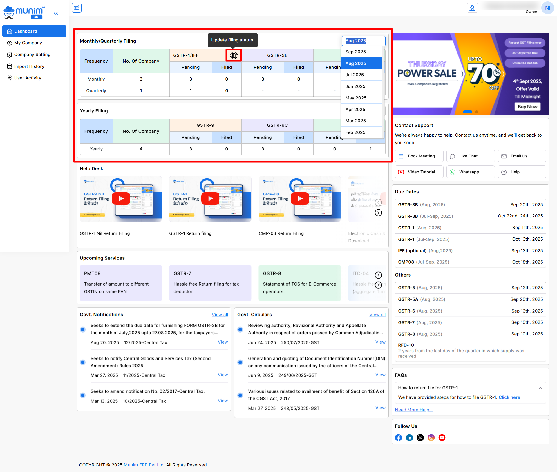
Task: Click the FAQ 'Click here' link
Action: click(x=509, y=397)
